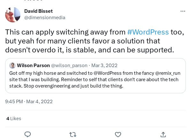The height and width of the screenshot is (139, 191).
Task: Click the reply speech bubble icon
Action: pyautogui.click(x=28, y=135)
